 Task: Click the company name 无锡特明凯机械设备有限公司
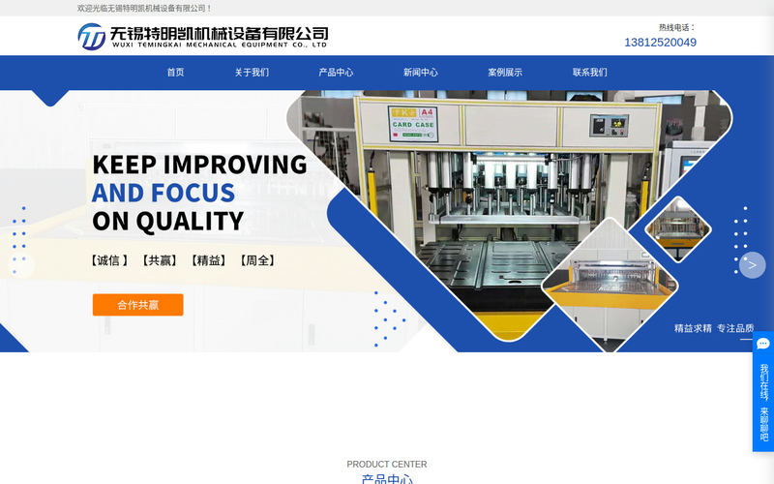click(219, 34)
